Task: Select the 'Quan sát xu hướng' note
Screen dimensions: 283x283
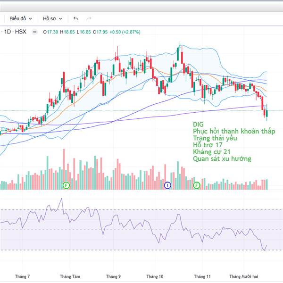Action: click(222, 159)
